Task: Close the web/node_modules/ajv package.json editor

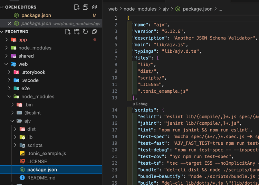Action: click(10, 23)
